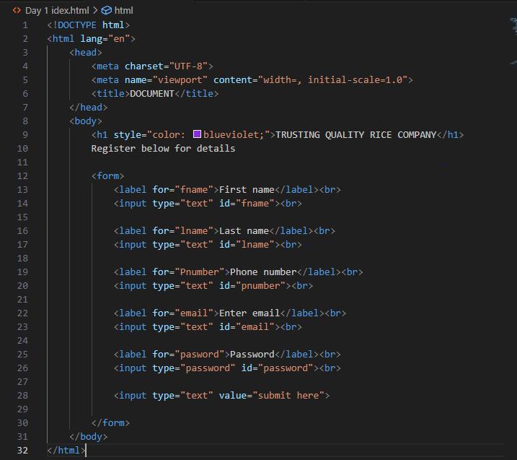Click line number 12 in gutter
This screenshot has width=517, height=460.
[22, 176]
